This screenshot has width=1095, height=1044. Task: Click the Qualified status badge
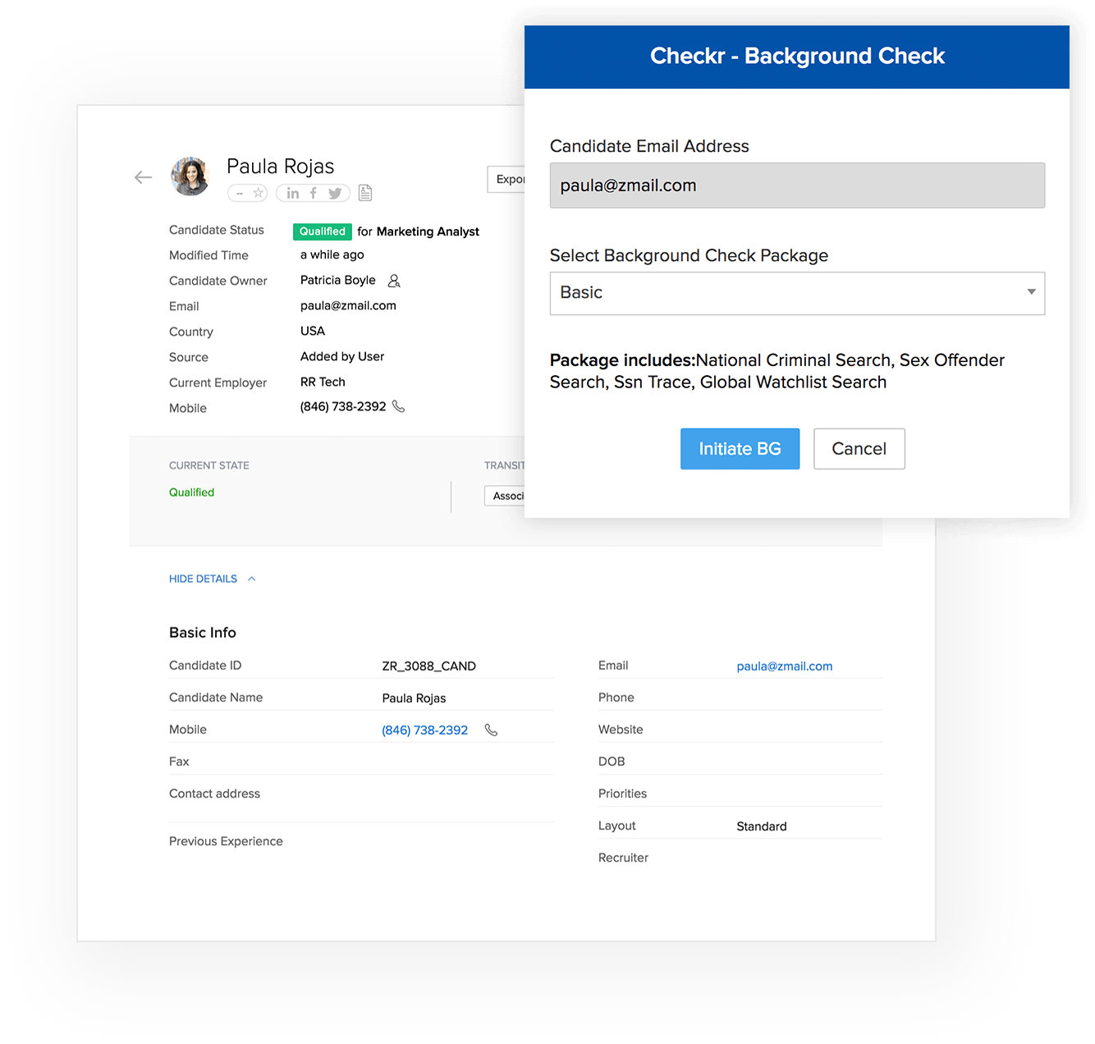point(322,231)
